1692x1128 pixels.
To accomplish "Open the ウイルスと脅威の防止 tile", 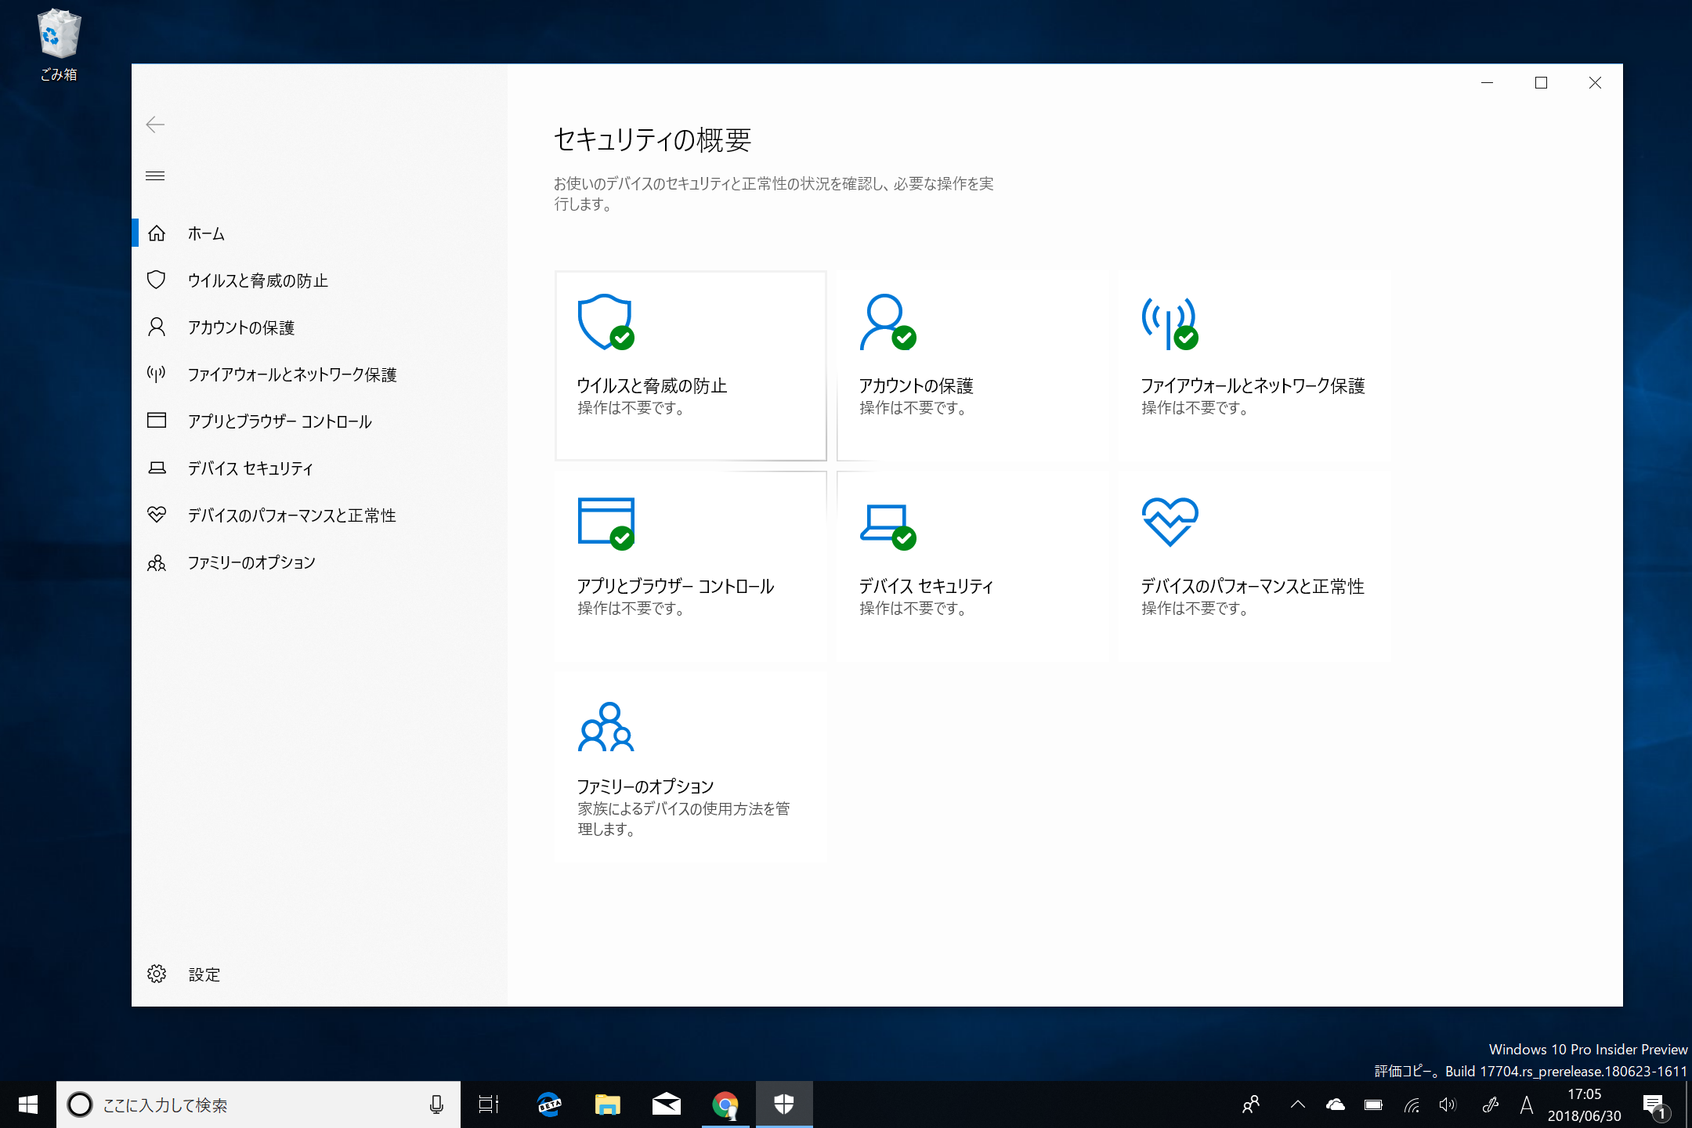I will tap(690, 366).
